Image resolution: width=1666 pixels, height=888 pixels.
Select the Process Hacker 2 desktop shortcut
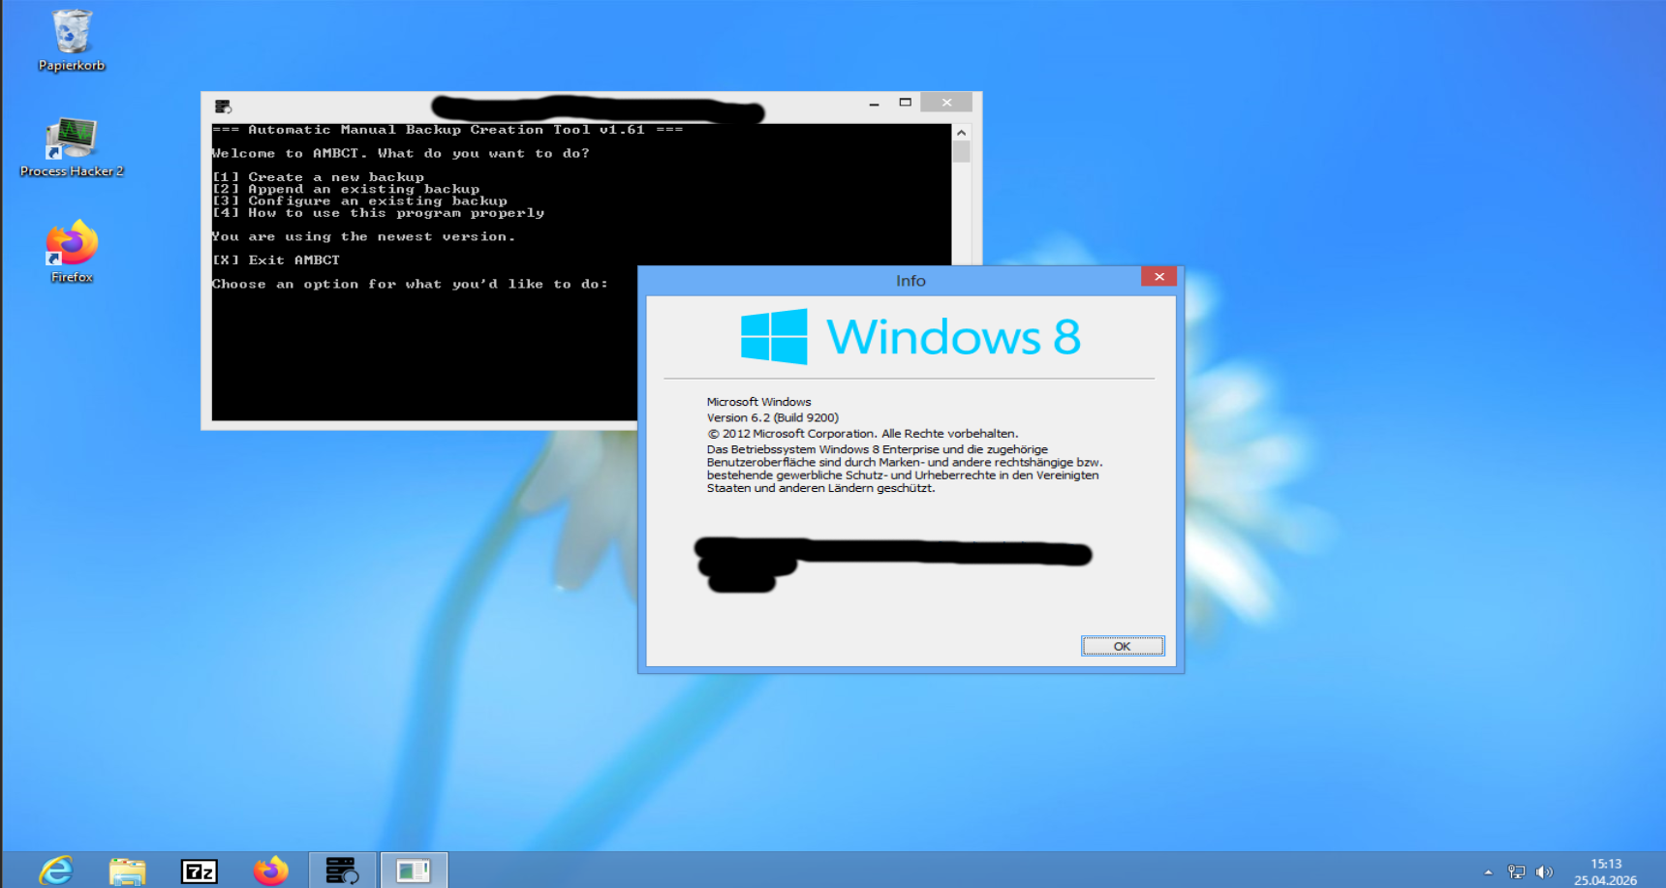pos(72,147)
